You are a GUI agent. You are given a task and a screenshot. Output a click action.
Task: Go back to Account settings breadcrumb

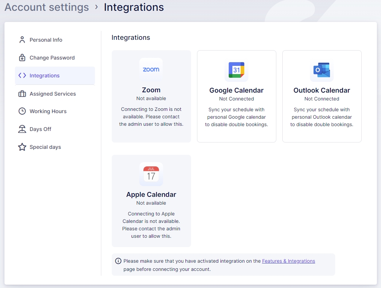pyautogui.click(x=47, y=7)
